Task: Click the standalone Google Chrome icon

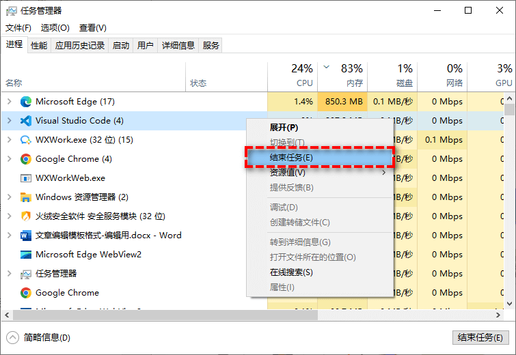Action: 26,293
